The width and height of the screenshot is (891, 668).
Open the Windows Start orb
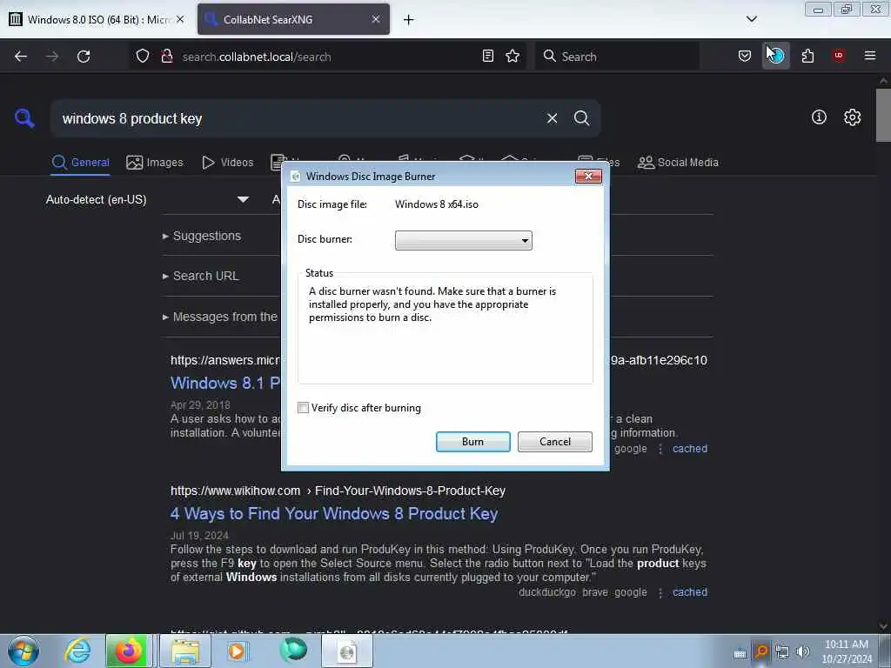23,651
